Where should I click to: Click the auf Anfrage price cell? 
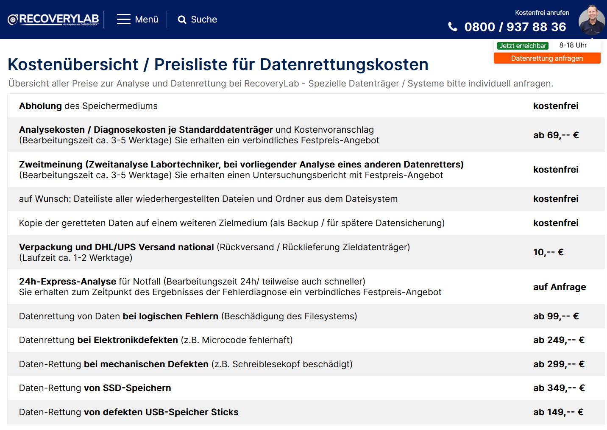tap(560, 287)
